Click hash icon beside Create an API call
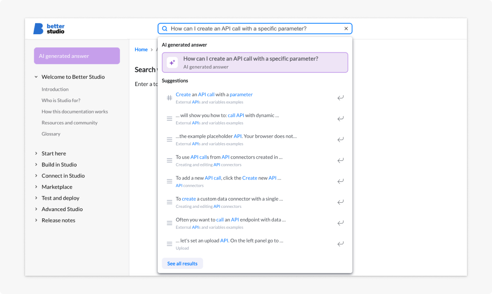The width and height of the screenshot is (492, 294). (x=169, y=98)
